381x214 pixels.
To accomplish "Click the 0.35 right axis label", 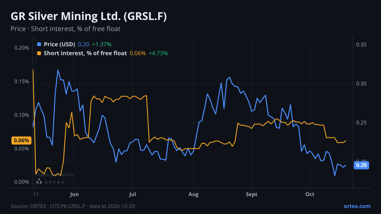I will [x=361, y=45].
